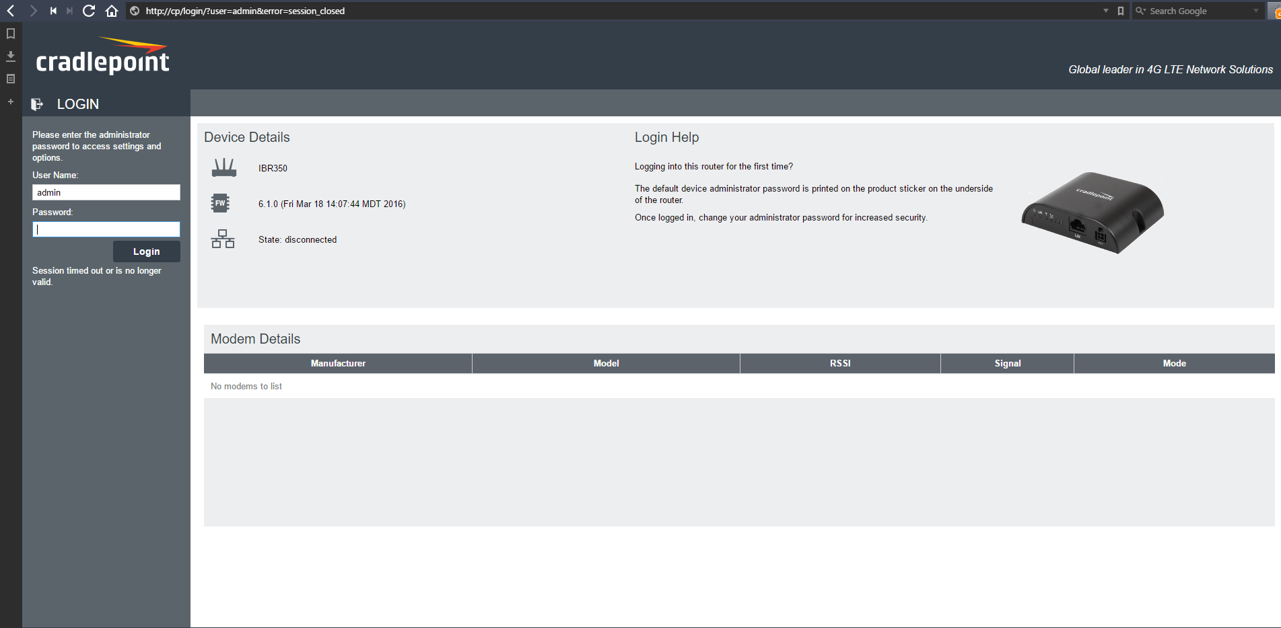Click the rewind navigation icon
Viewport: 1281px width, 628px height.
53,11
